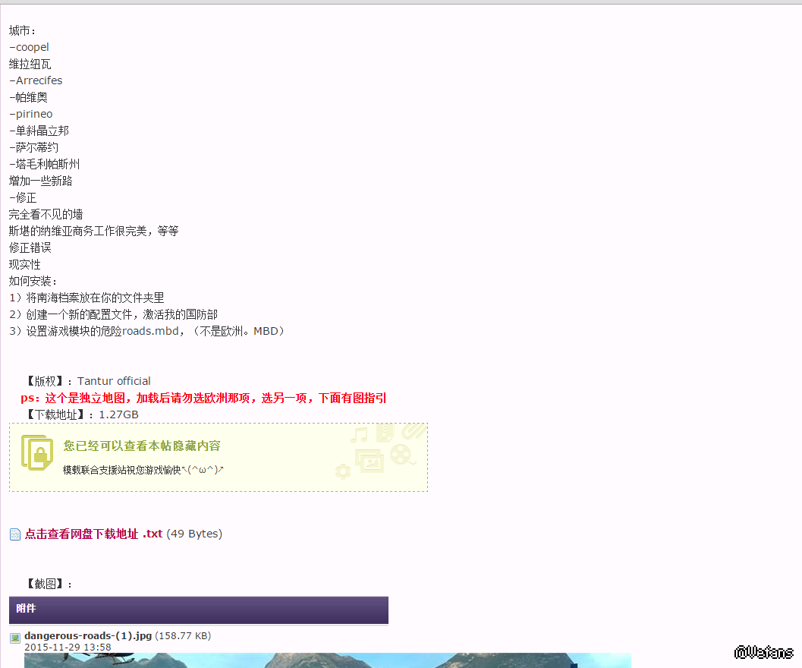Viewport: 802px width, 668px height.
Task: Click the city entry -coopel
Action: [29, 47]
